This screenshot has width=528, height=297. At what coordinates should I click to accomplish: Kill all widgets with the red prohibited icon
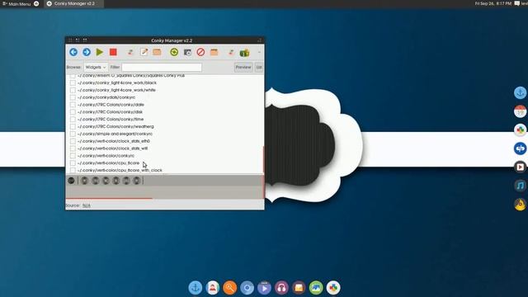(x=200, y=52)
